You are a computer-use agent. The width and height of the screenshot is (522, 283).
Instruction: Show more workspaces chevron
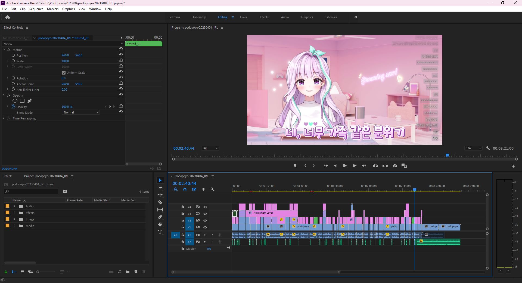(356, 17)
